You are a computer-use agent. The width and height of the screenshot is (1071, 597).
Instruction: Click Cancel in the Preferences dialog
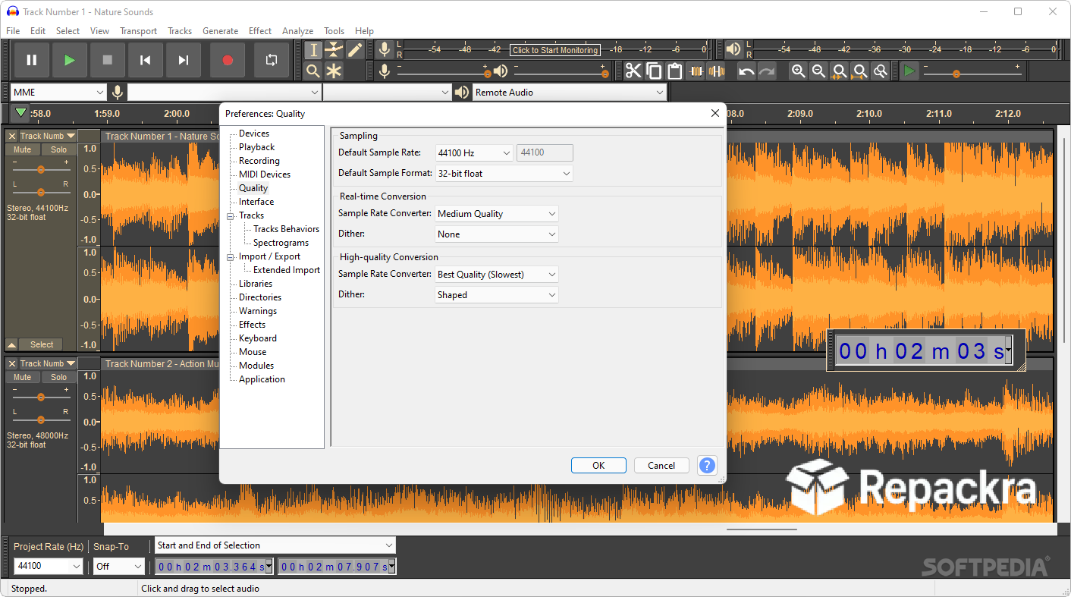(661, 466)
